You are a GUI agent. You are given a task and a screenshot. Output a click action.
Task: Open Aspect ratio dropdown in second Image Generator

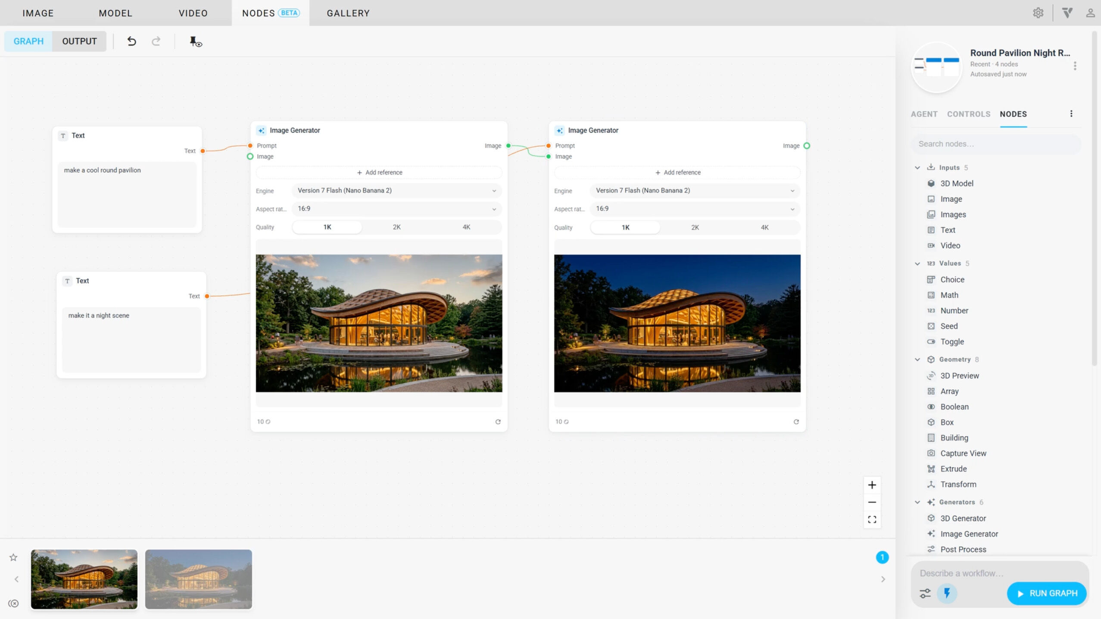(x=695, y=209)
